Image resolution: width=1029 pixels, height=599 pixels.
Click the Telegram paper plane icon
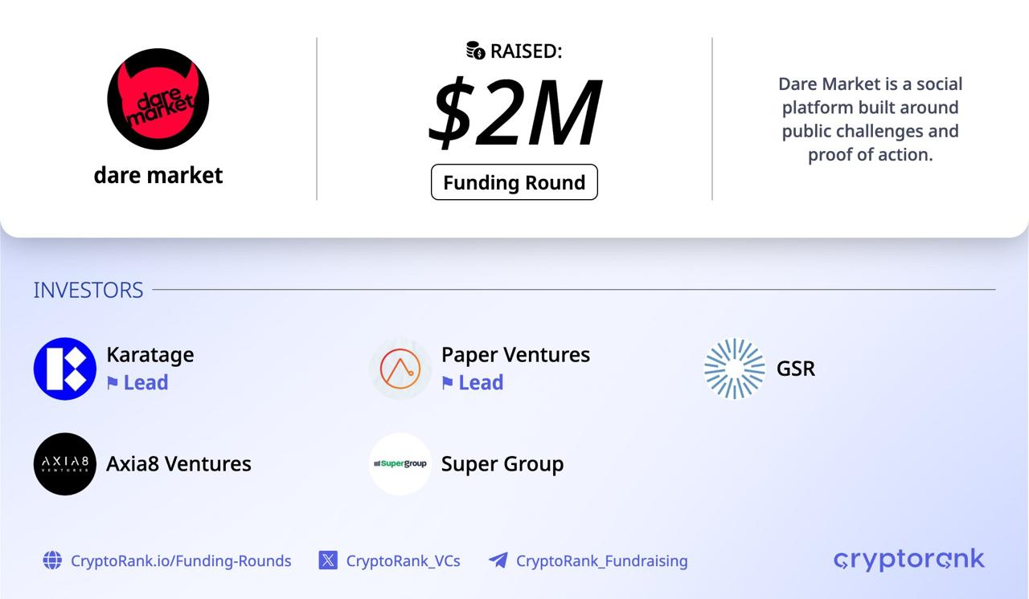498,560
